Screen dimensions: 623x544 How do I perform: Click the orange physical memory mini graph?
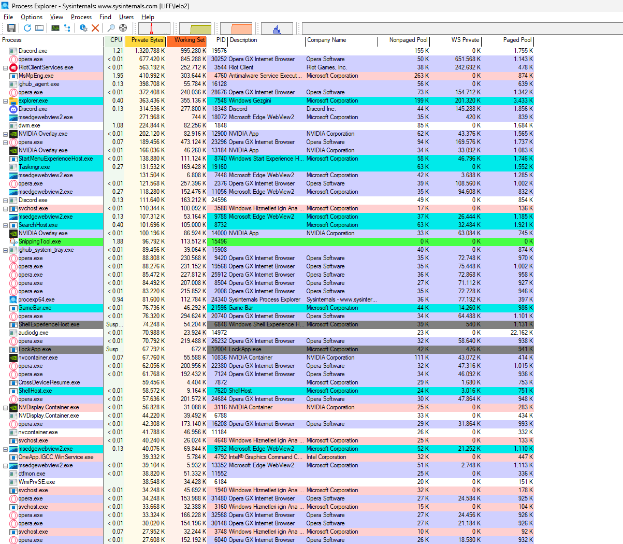[x=236, y=28]
